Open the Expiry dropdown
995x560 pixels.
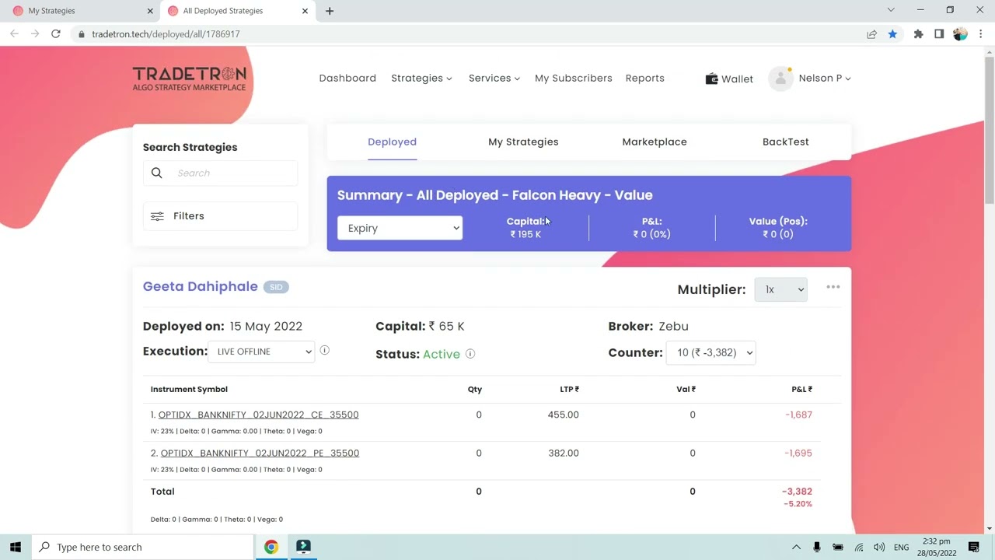pos(400,228)
